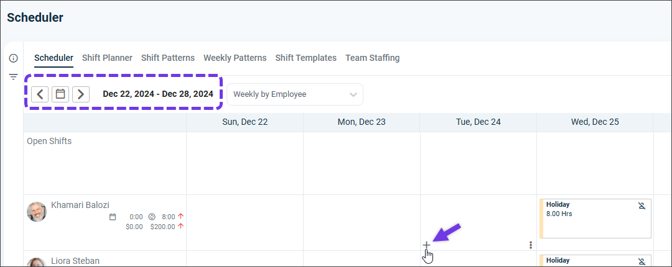Select the Weekly Patterns tab
This screenshot has height=267, width=672.
(x=235, y=58)
